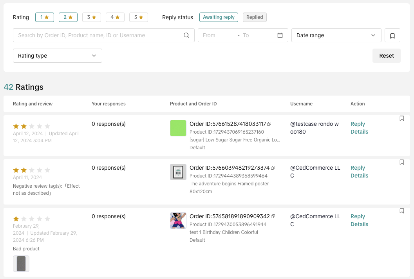Copy order ID 576581891890909342
Viewport: 414px width, 279px height.
(x=273, y=216)
